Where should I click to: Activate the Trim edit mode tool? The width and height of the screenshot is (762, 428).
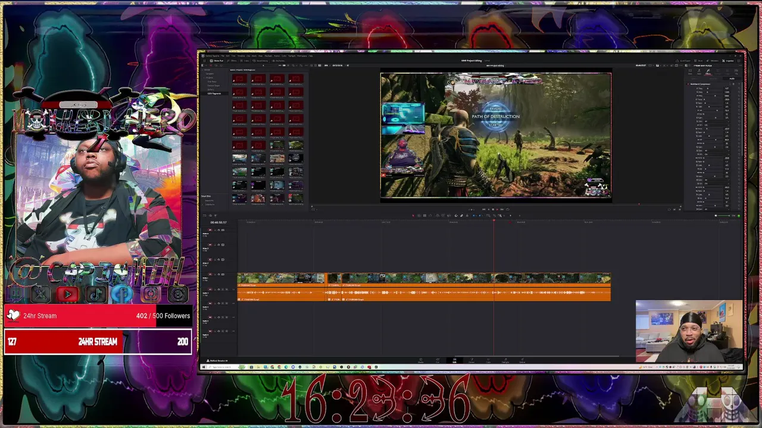pyautogui.click(x=419, y=215)
